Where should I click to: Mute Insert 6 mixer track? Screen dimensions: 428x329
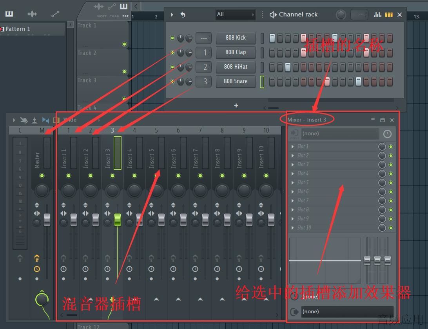(178, 176)
